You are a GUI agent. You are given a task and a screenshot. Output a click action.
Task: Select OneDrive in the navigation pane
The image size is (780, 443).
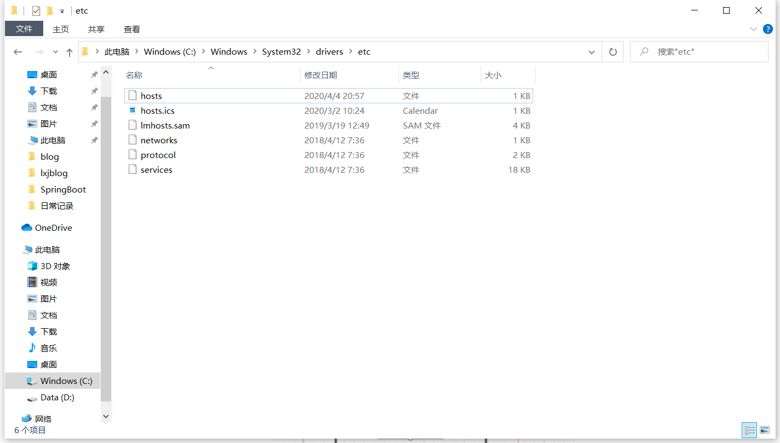click(x=53, y=228)
